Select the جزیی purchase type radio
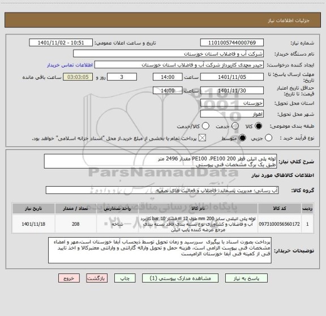The image size is (326, 316). coord(268,138)
